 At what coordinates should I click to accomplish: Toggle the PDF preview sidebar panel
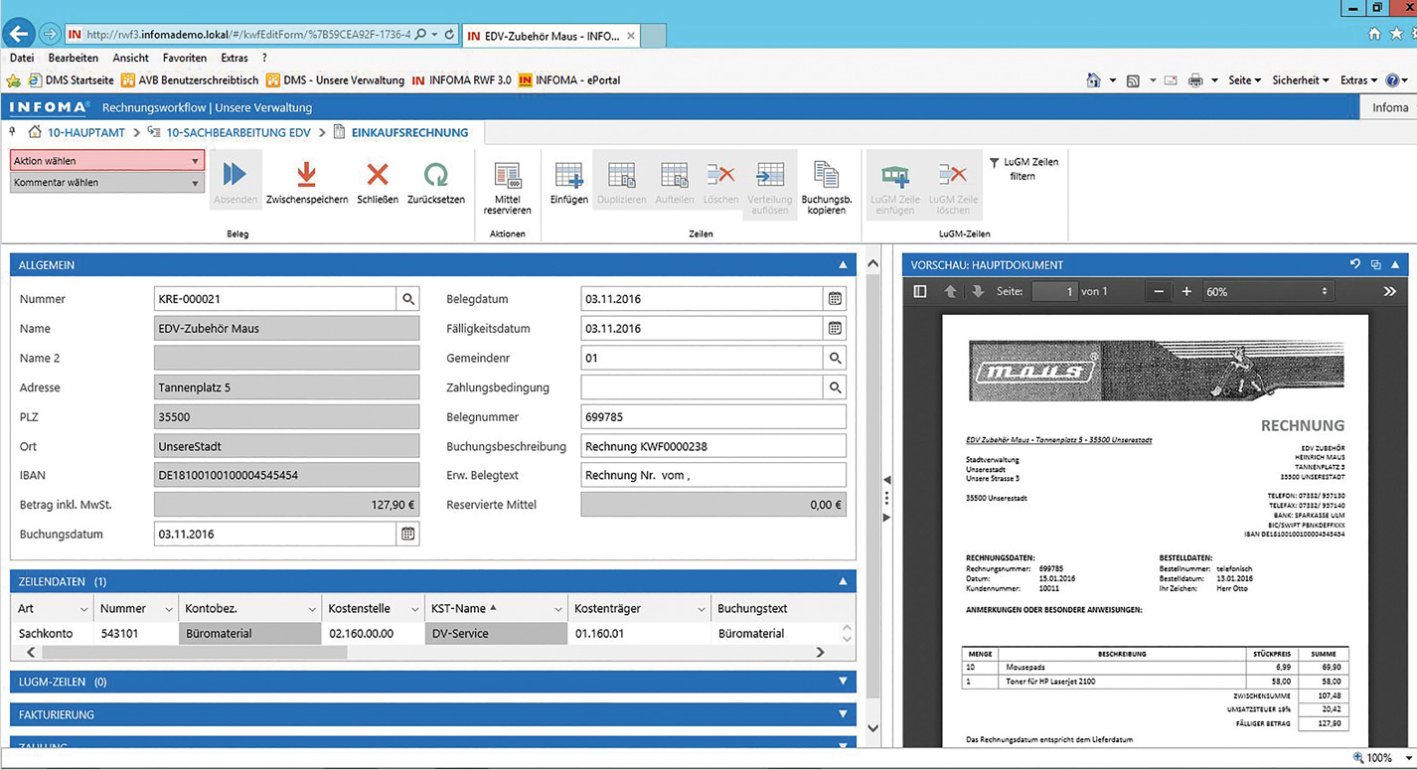coord(920,292)
